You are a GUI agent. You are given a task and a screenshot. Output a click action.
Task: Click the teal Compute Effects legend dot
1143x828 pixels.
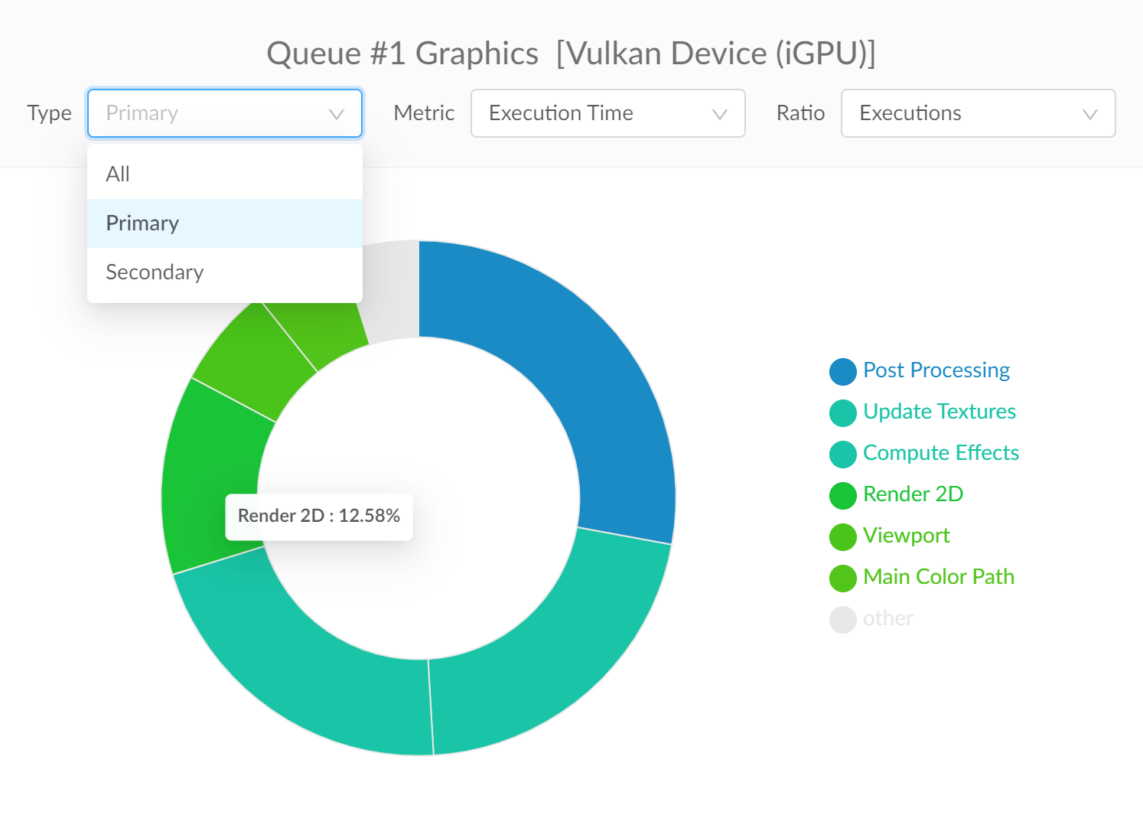click(843, 455)
